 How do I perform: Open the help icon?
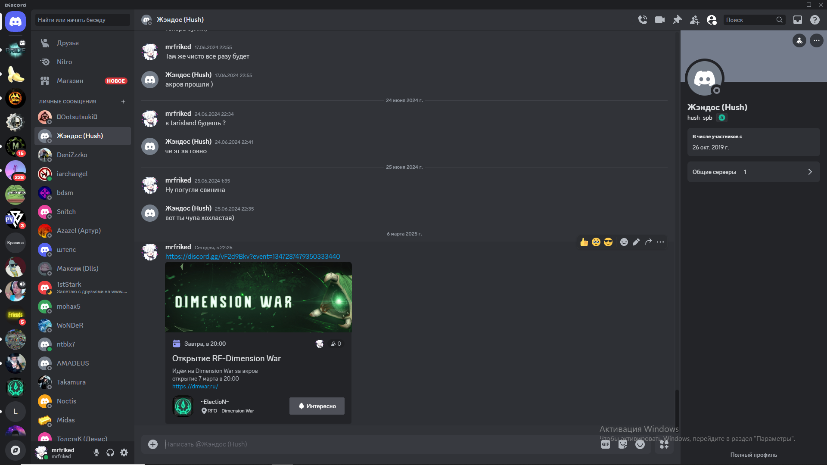click(815, 20)
